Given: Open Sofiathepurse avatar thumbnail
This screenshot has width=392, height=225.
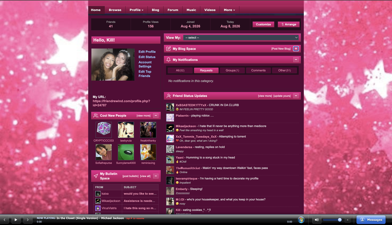Looking at the screenshot, I should [x=104, y=152].
